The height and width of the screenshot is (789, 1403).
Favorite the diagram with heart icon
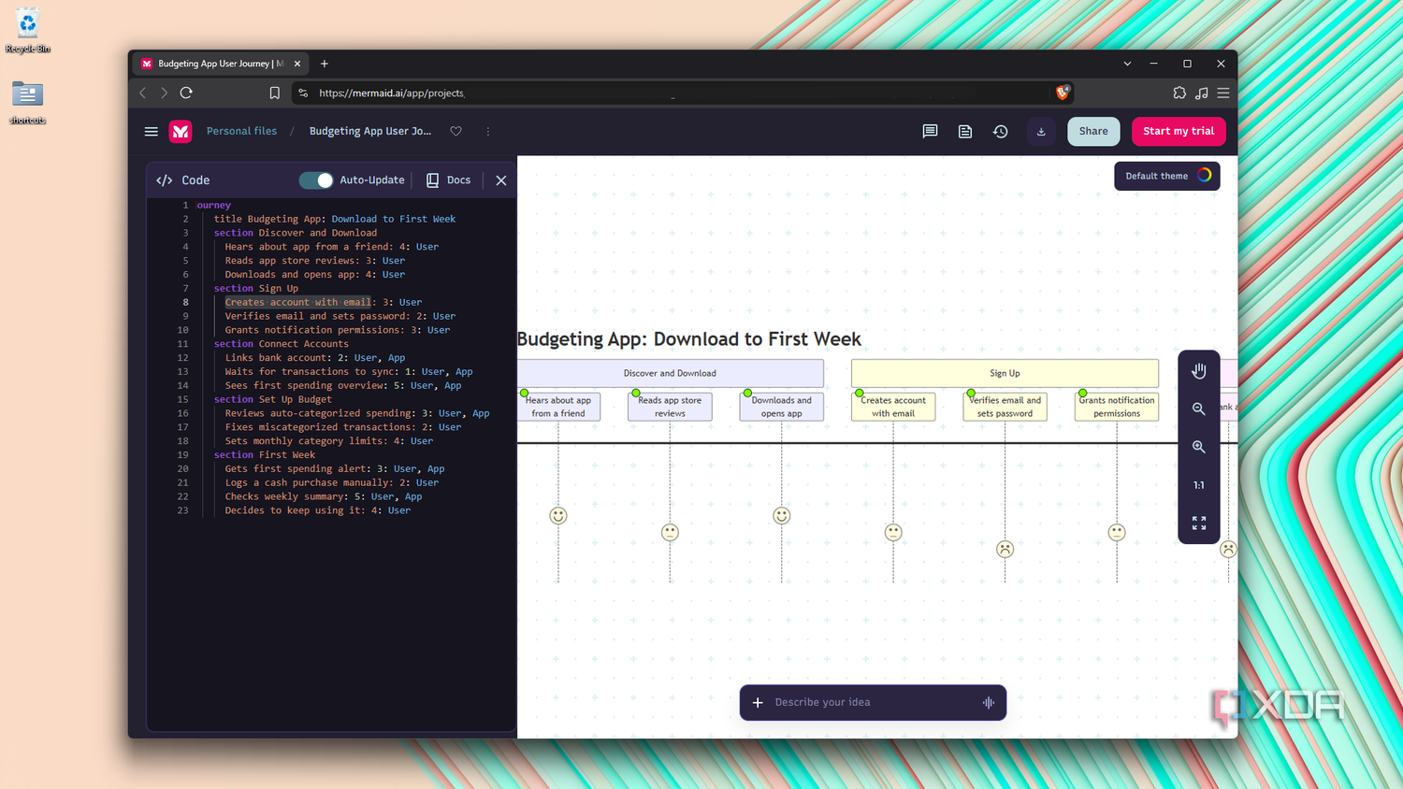coord(456,132)
